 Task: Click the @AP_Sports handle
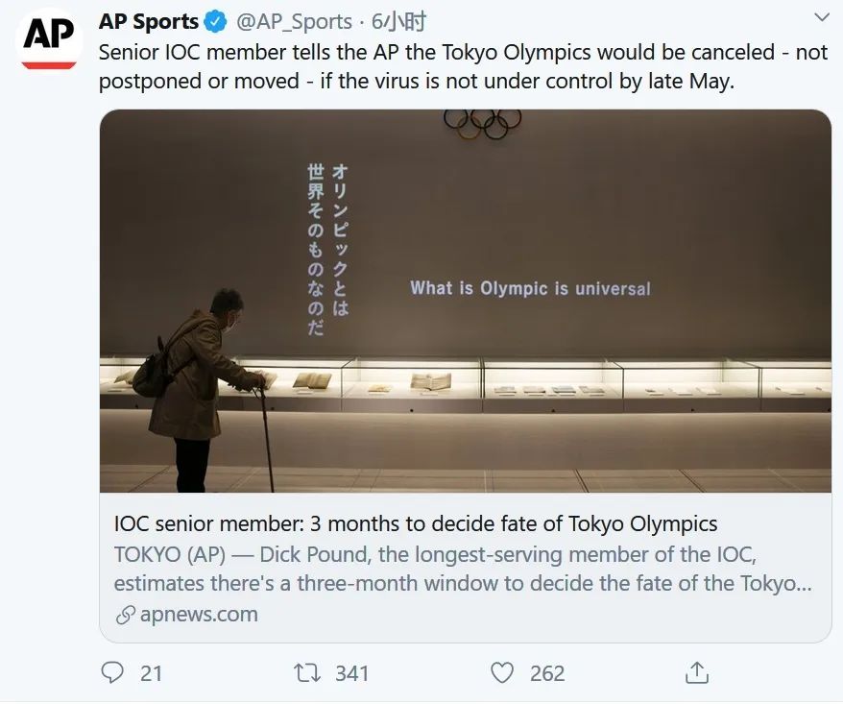pyautogui.click(x=294, y=21)
